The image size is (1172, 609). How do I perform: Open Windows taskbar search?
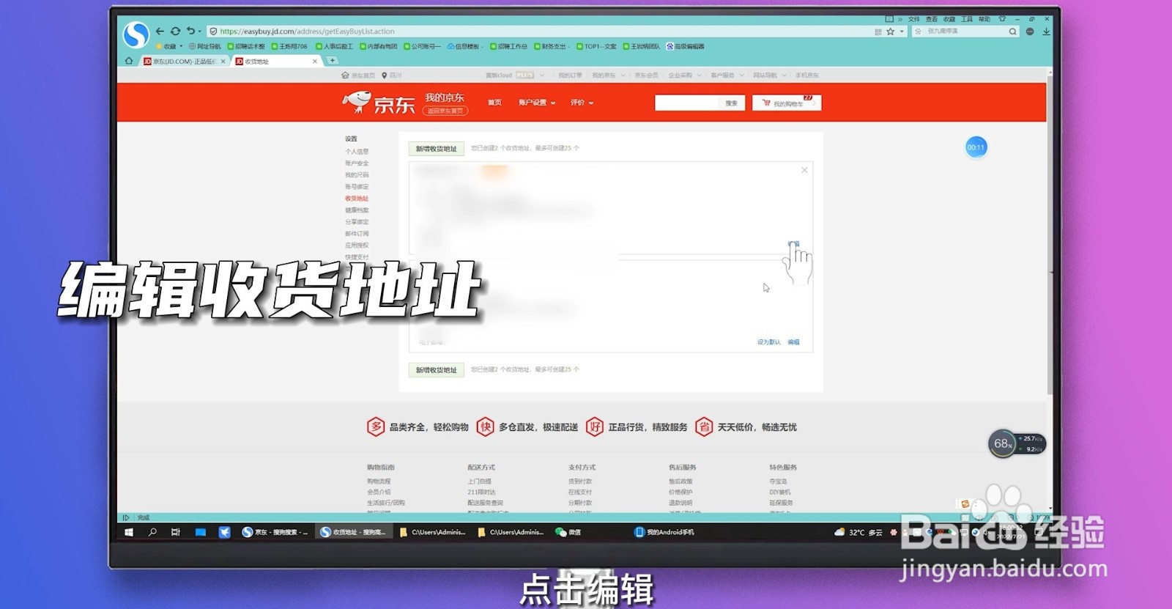tap(152, 532)
